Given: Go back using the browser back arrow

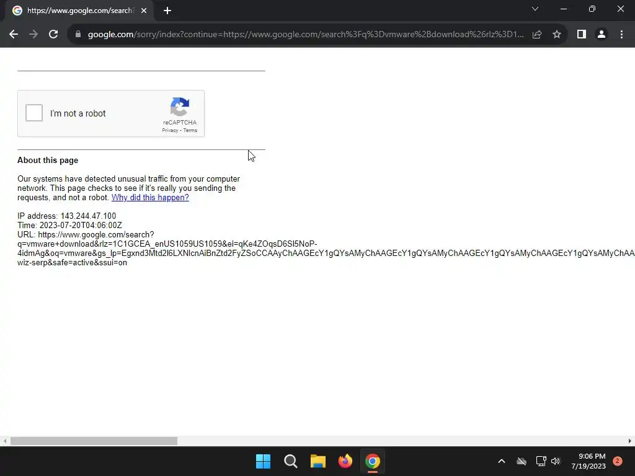Looking at the screenshot, I should coord(14,35).
